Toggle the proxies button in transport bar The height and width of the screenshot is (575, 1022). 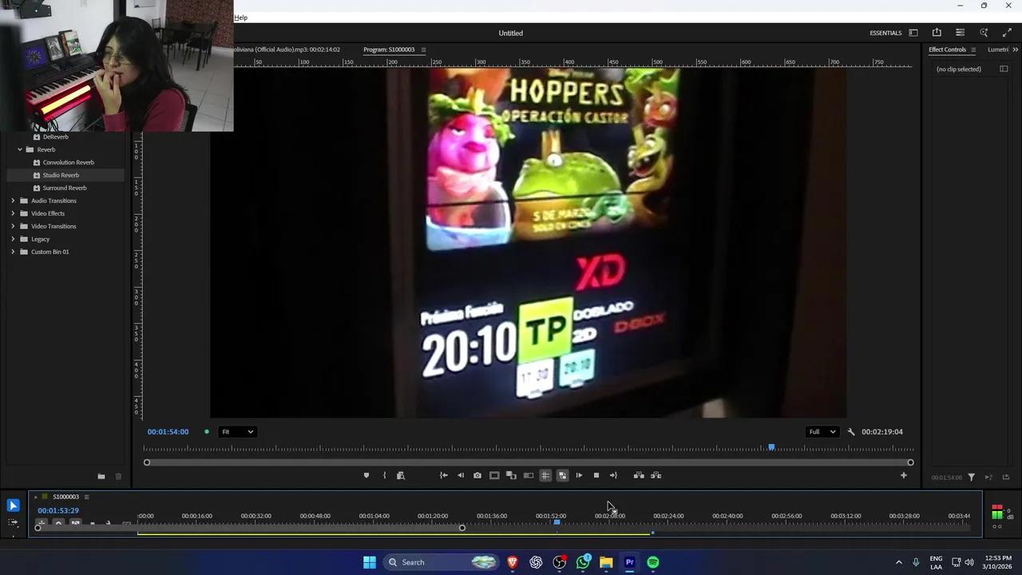point(529,475)
